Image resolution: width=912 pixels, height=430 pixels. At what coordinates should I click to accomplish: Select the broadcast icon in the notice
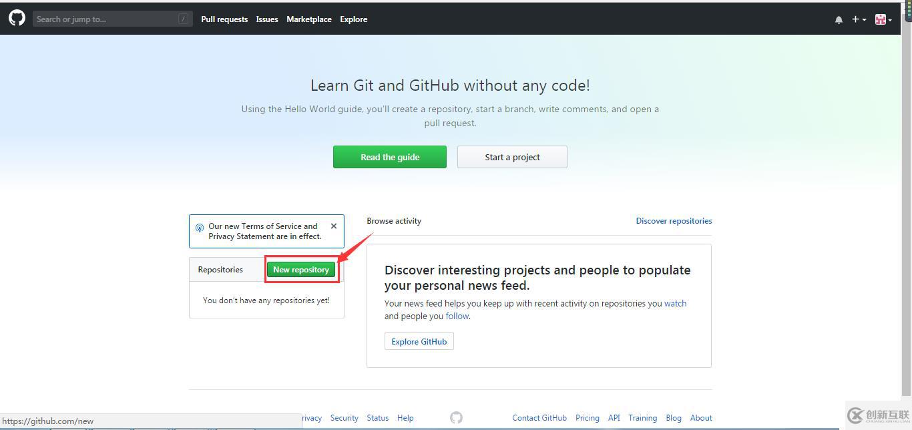[x=200, y=228]
